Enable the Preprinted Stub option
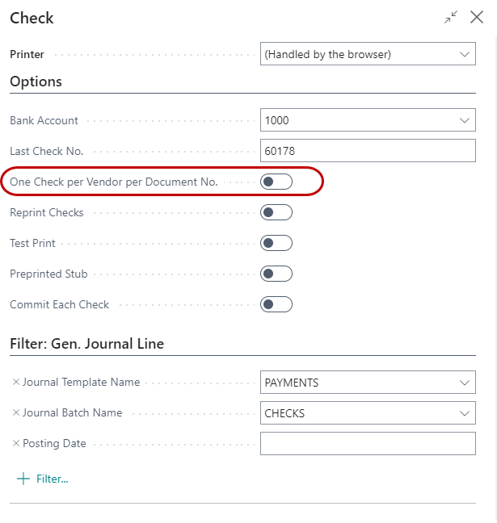The width and height of the screenshot is (497, 523). click(x=276, y=274)
